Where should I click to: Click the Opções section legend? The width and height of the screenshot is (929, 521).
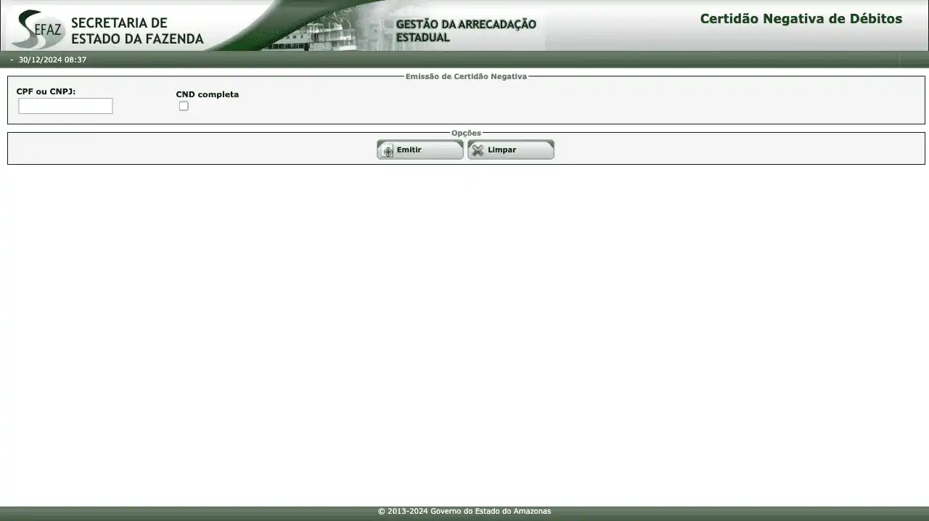point(466,133)
